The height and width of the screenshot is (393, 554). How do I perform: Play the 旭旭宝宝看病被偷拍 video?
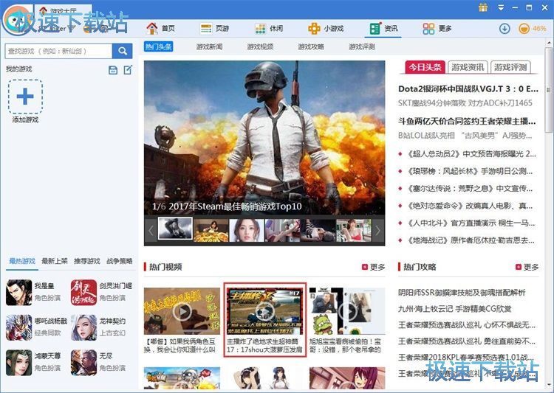pyautogui.click(x=347, y=311)
